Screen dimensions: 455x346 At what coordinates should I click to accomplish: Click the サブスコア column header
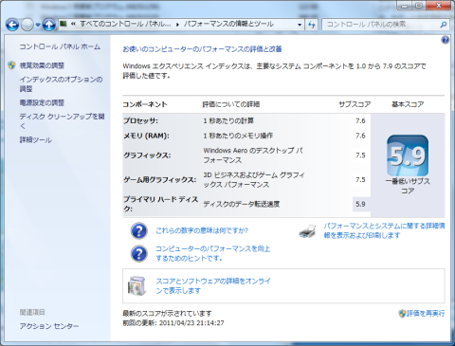point(355,104)
